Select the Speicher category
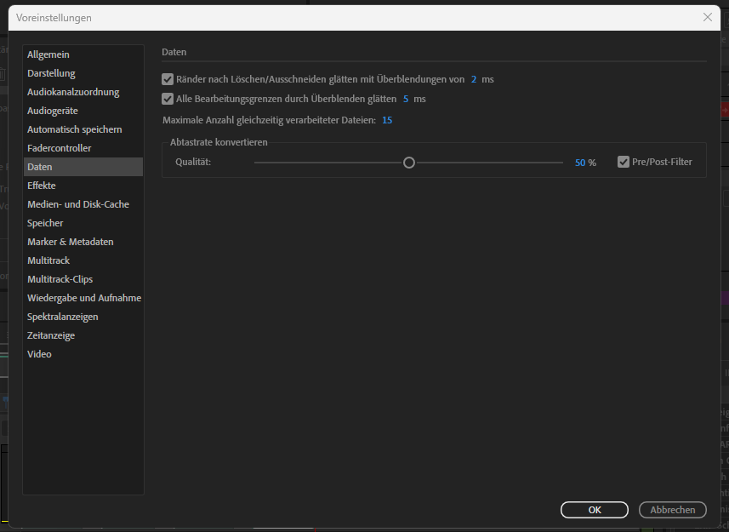This screenshot has width=729, height=532. 44,222
